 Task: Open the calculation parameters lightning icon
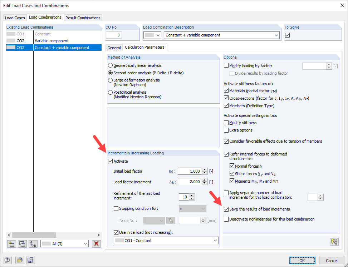pos(334,242)
